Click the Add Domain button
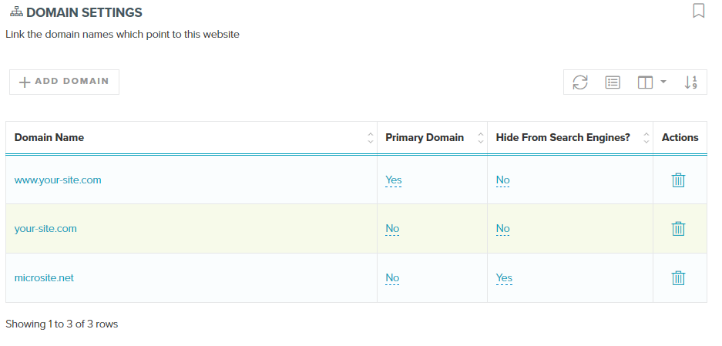The width and height of the screenshot is (722, 346). 64,82
